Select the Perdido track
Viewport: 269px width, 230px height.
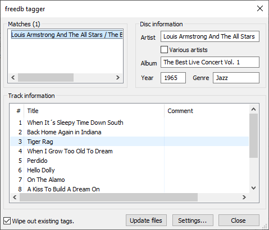pos(129,161)
